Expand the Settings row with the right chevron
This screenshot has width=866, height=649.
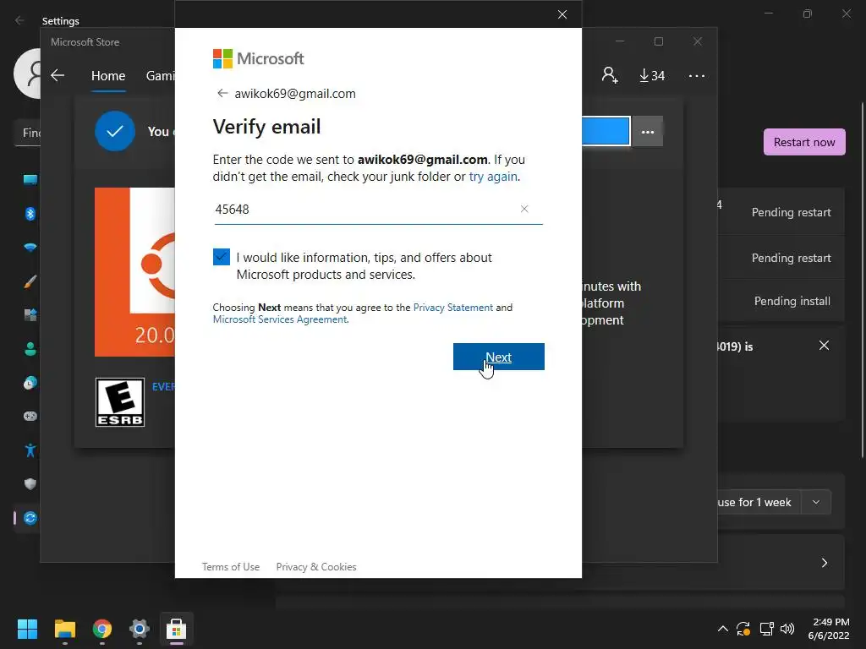tap(824, 563)
